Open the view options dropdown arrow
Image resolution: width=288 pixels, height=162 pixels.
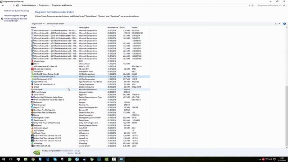point(279,24)
